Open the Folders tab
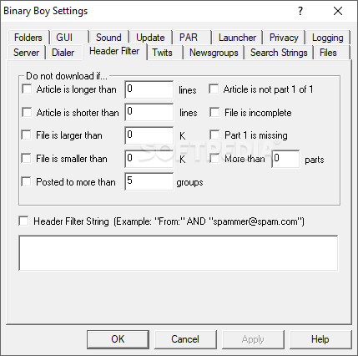The width and height of the screenshot is (358, 356). click(28, 38)
